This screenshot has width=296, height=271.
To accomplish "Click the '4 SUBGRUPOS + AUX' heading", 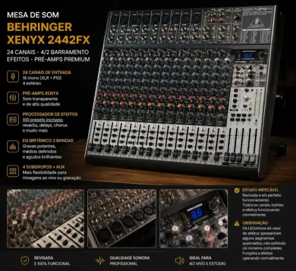I will 43,167.
